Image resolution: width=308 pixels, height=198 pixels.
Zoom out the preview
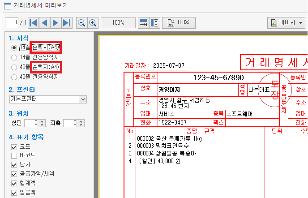(x=81, y=22)
